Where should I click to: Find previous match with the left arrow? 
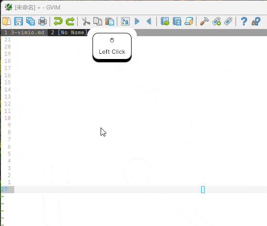point(149,21)
